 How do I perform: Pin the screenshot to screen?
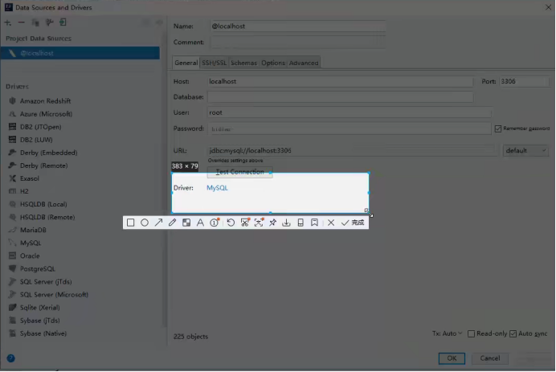pyautogui.click(x=272, y=223)
